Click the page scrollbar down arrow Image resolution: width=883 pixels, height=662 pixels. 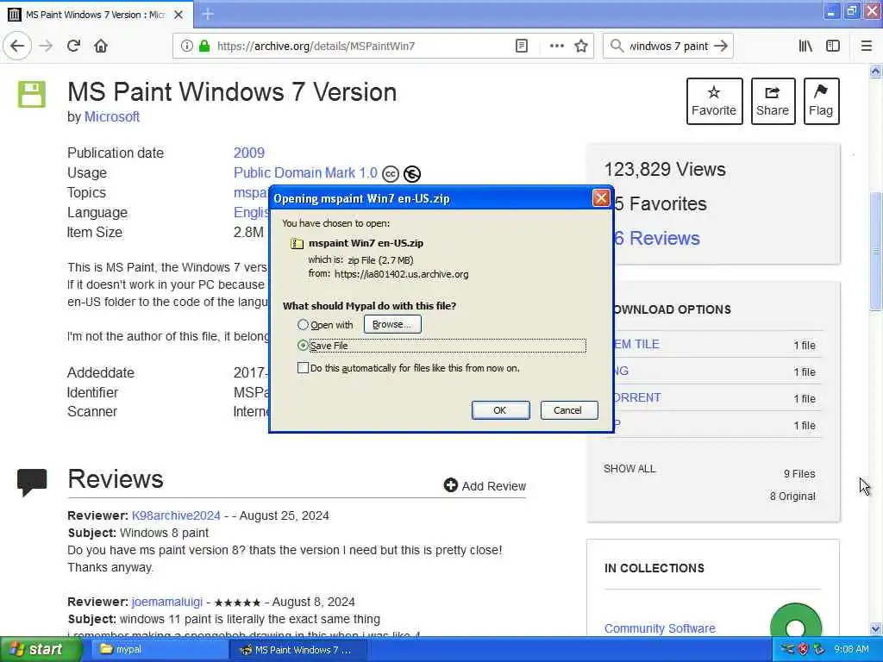point(875,628)
